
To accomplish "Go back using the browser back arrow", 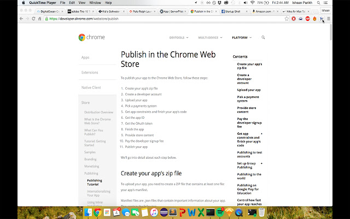I will [21, 19].
